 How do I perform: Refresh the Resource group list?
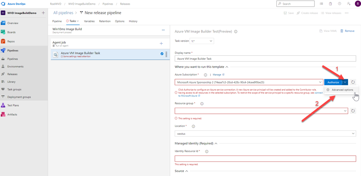coord(353,111)
